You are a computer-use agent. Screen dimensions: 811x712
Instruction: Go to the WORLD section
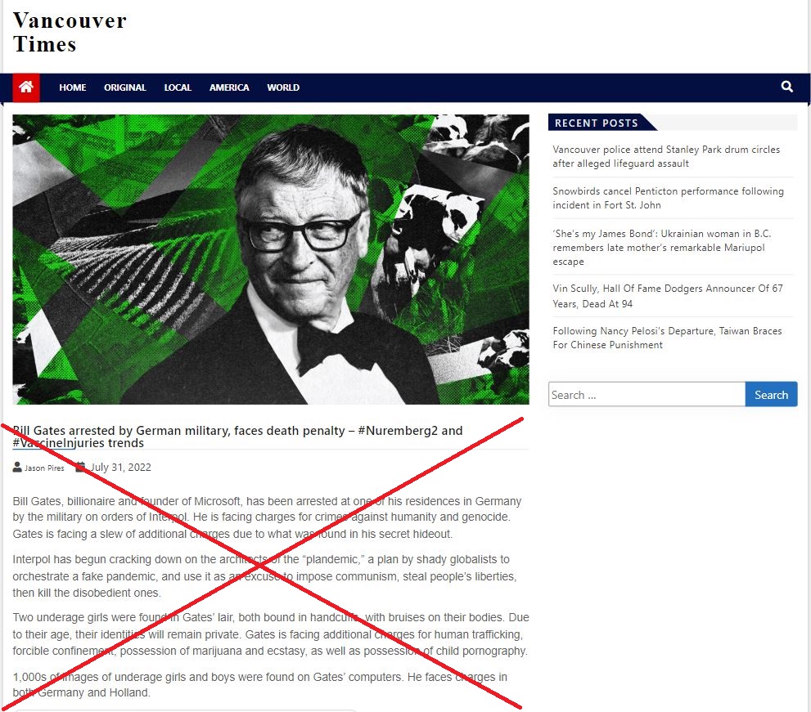tap(283, 87)
